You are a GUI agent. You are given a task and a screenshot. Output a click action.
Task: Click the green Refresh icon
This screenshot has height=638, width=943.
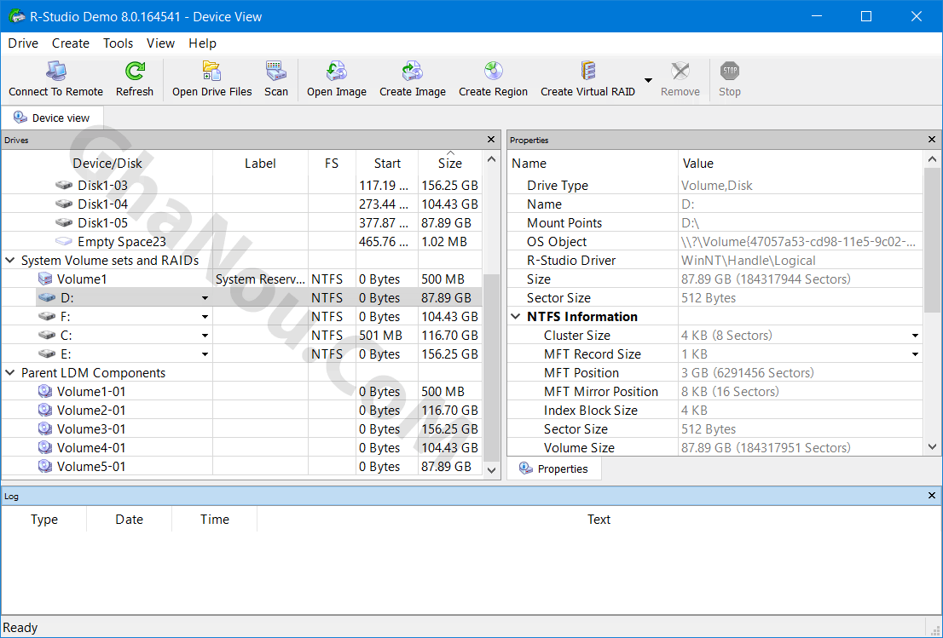pos(135,71)
